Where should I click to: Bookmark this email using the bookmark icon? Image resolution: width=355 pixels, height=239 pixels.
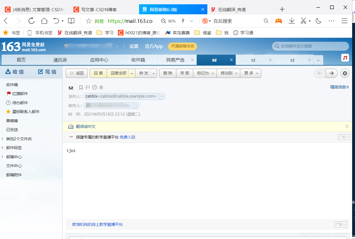[x=81, y=87]
